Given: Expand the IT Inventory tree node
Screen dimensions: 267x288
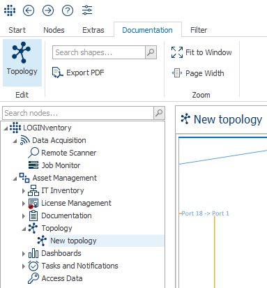Looking at the screenshot, I should tap(24, 191).
